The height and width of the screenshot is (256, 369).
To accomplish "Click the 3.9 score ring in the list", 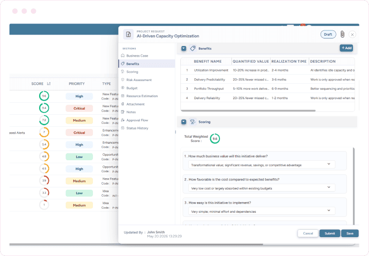I will point(44,180).
